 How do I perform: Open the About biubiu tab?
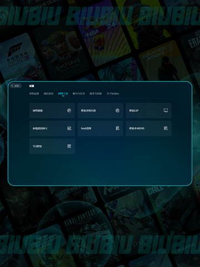pyautogui.click(x=113, y=94)
